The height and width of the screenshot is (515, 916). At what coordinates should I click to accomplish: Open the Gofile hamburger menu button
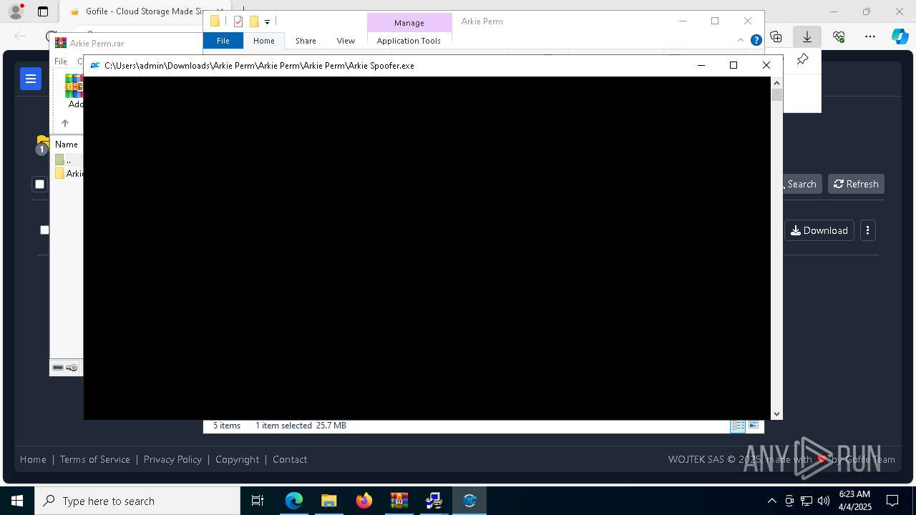point(31,79)
